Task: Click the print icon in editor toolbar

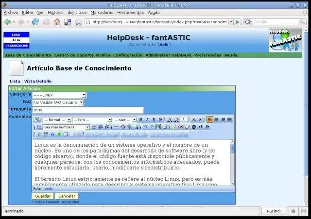Action: coord(165,127)
